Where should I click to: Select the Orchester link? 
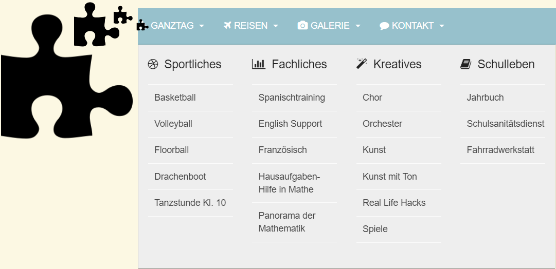382,124
